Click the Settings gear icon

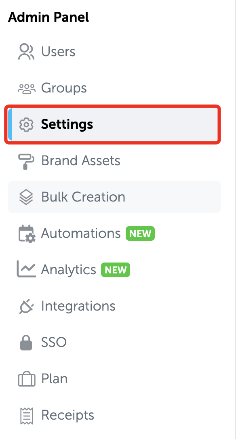tap(26, 124)
